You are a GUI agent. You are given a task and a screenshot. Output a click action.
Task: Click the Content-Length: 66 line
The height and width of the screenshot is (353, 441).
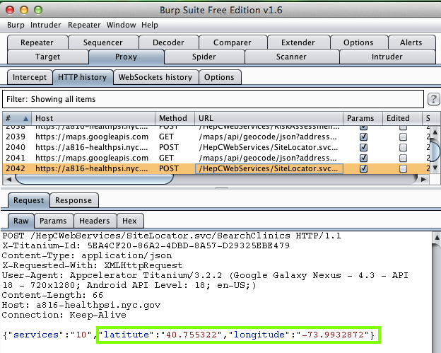(52, 295)
